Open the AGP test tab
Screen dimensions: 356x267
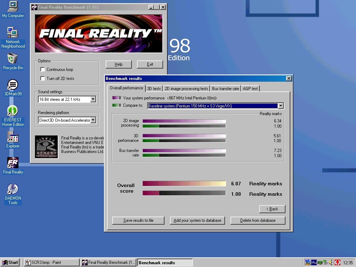point(250,89)
